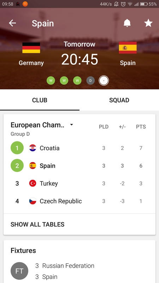This screenshot has height=283, width=159.
Task: Tap the upcoming match form circle
Action: tap(104, 81)
